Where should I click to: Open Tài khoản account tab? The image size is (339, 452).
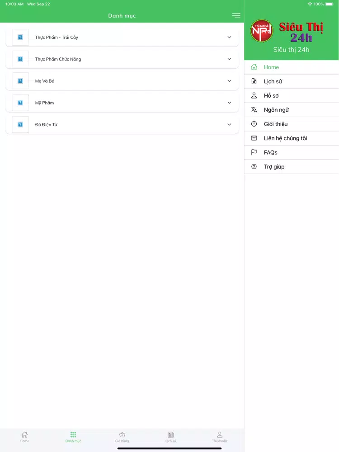[x=219, y=437]
